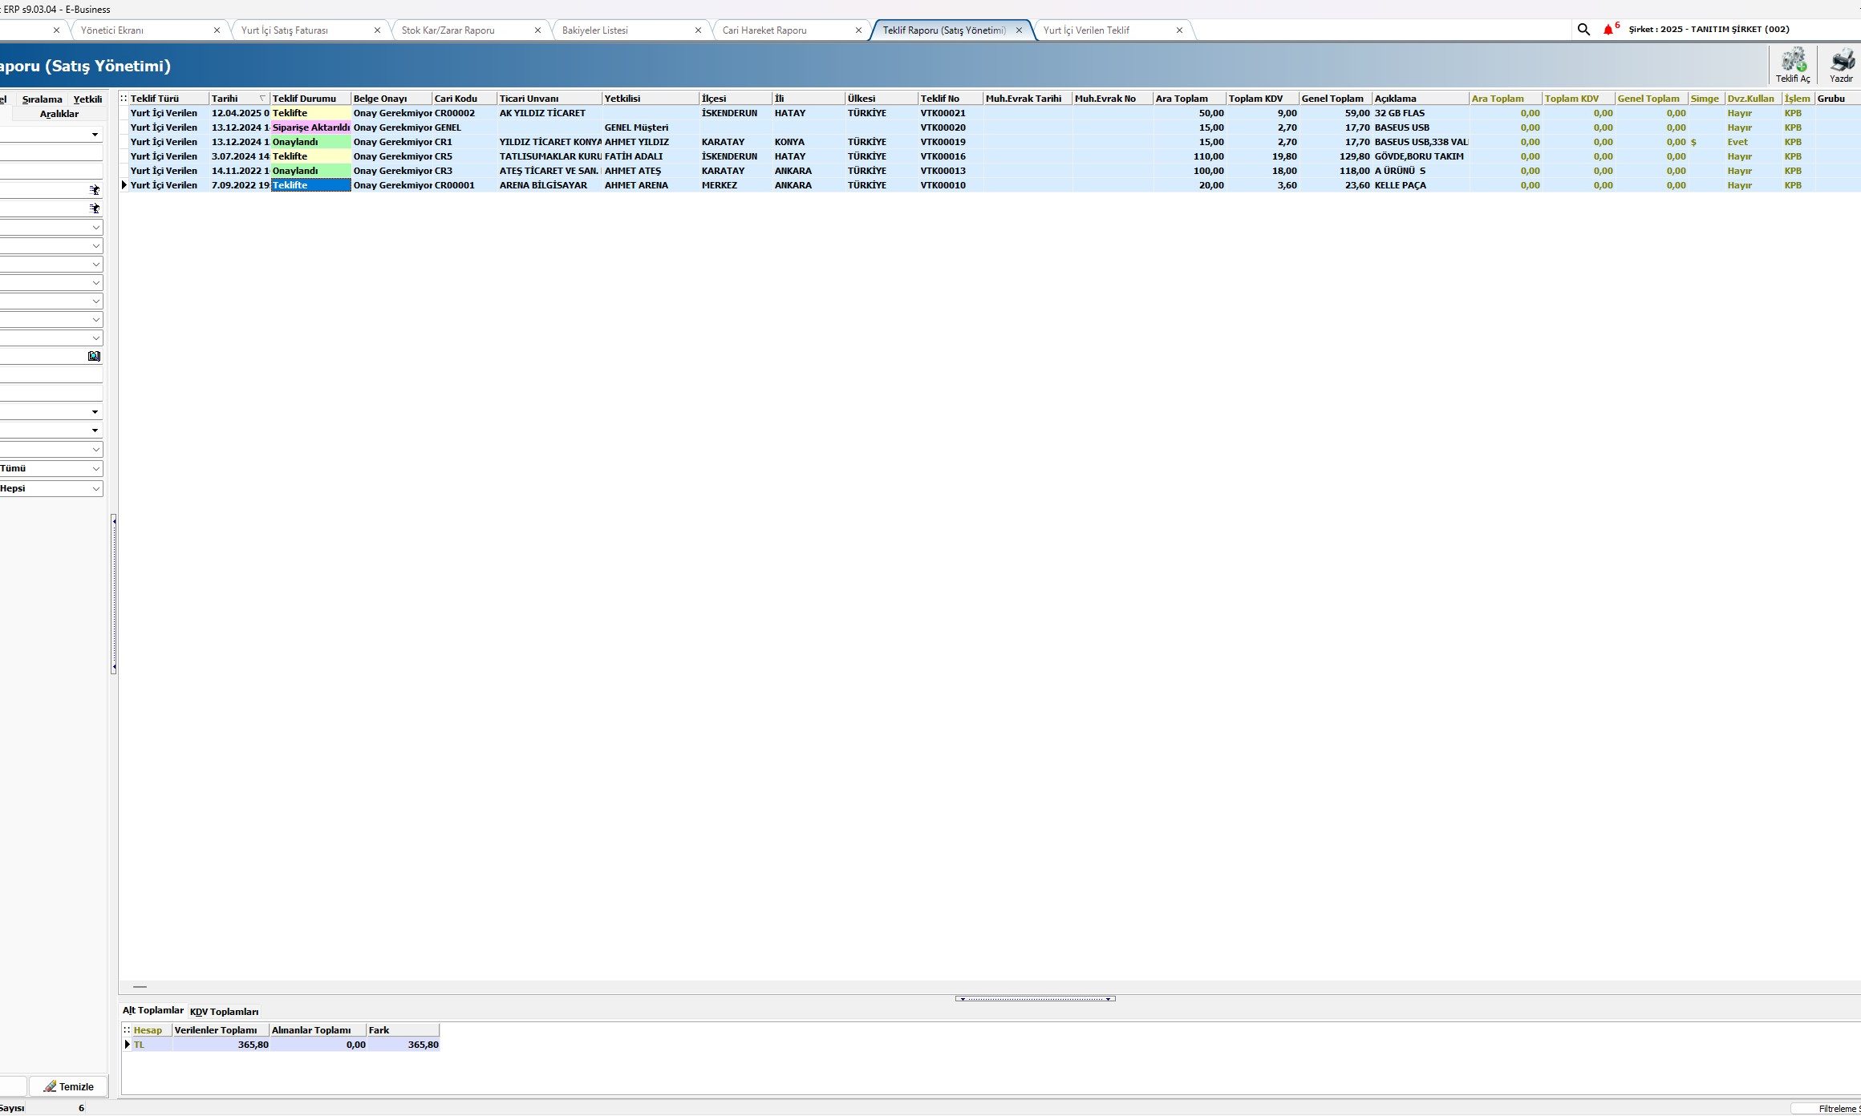The image size is (1861, 1116).
Task: Collapse the bottom totals panel splitter handle
Action: pos(1035,999)
